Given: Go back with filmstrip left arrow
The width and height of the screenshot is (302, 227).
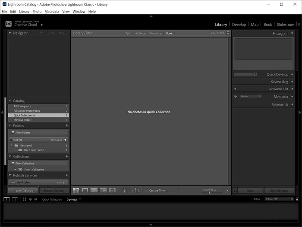Looking at the screenshot, I should coord(30,199).
